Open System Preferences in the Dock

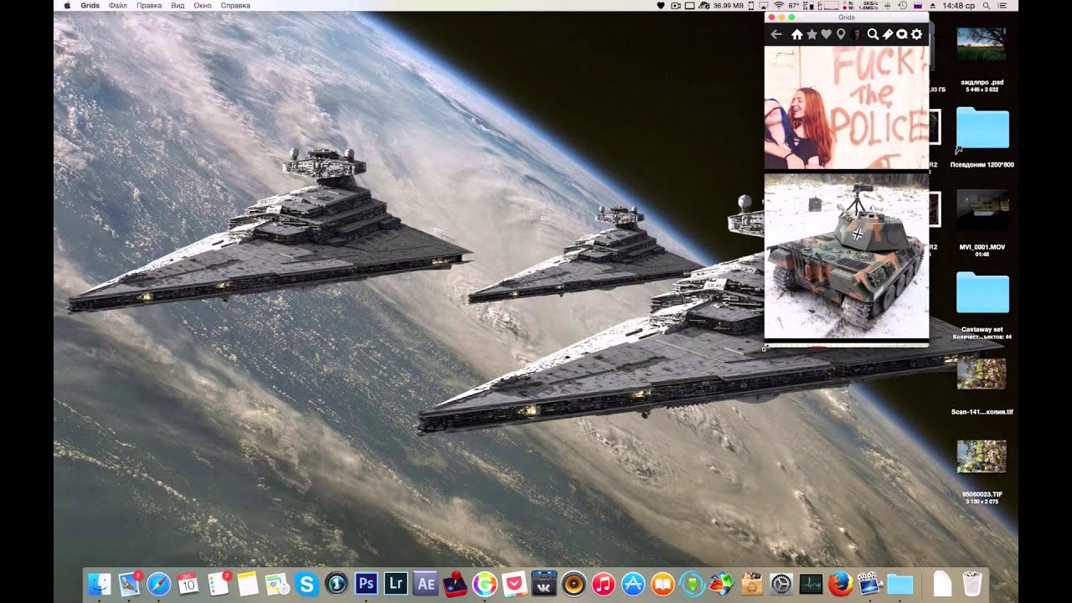click(781, 584)
